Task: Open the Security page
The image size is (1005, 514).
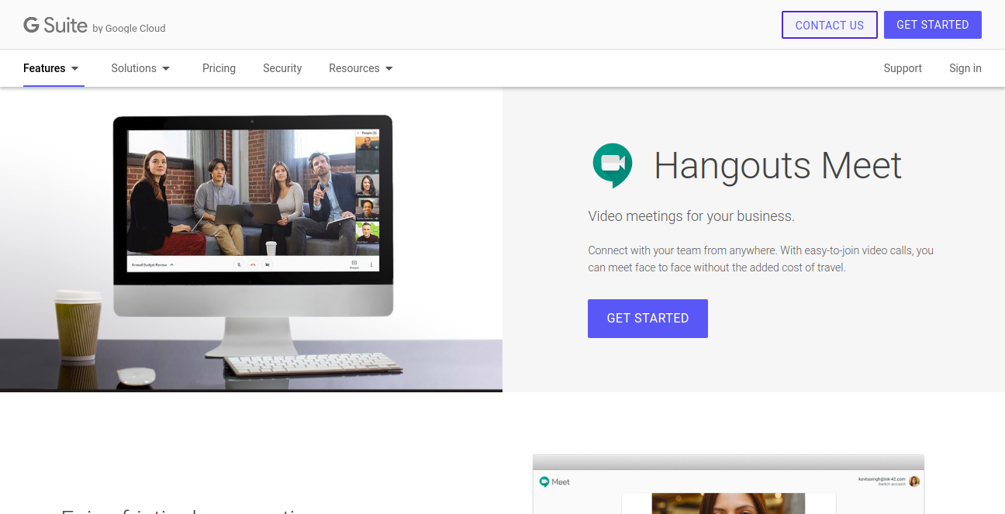Action: (x=282, y=68)
